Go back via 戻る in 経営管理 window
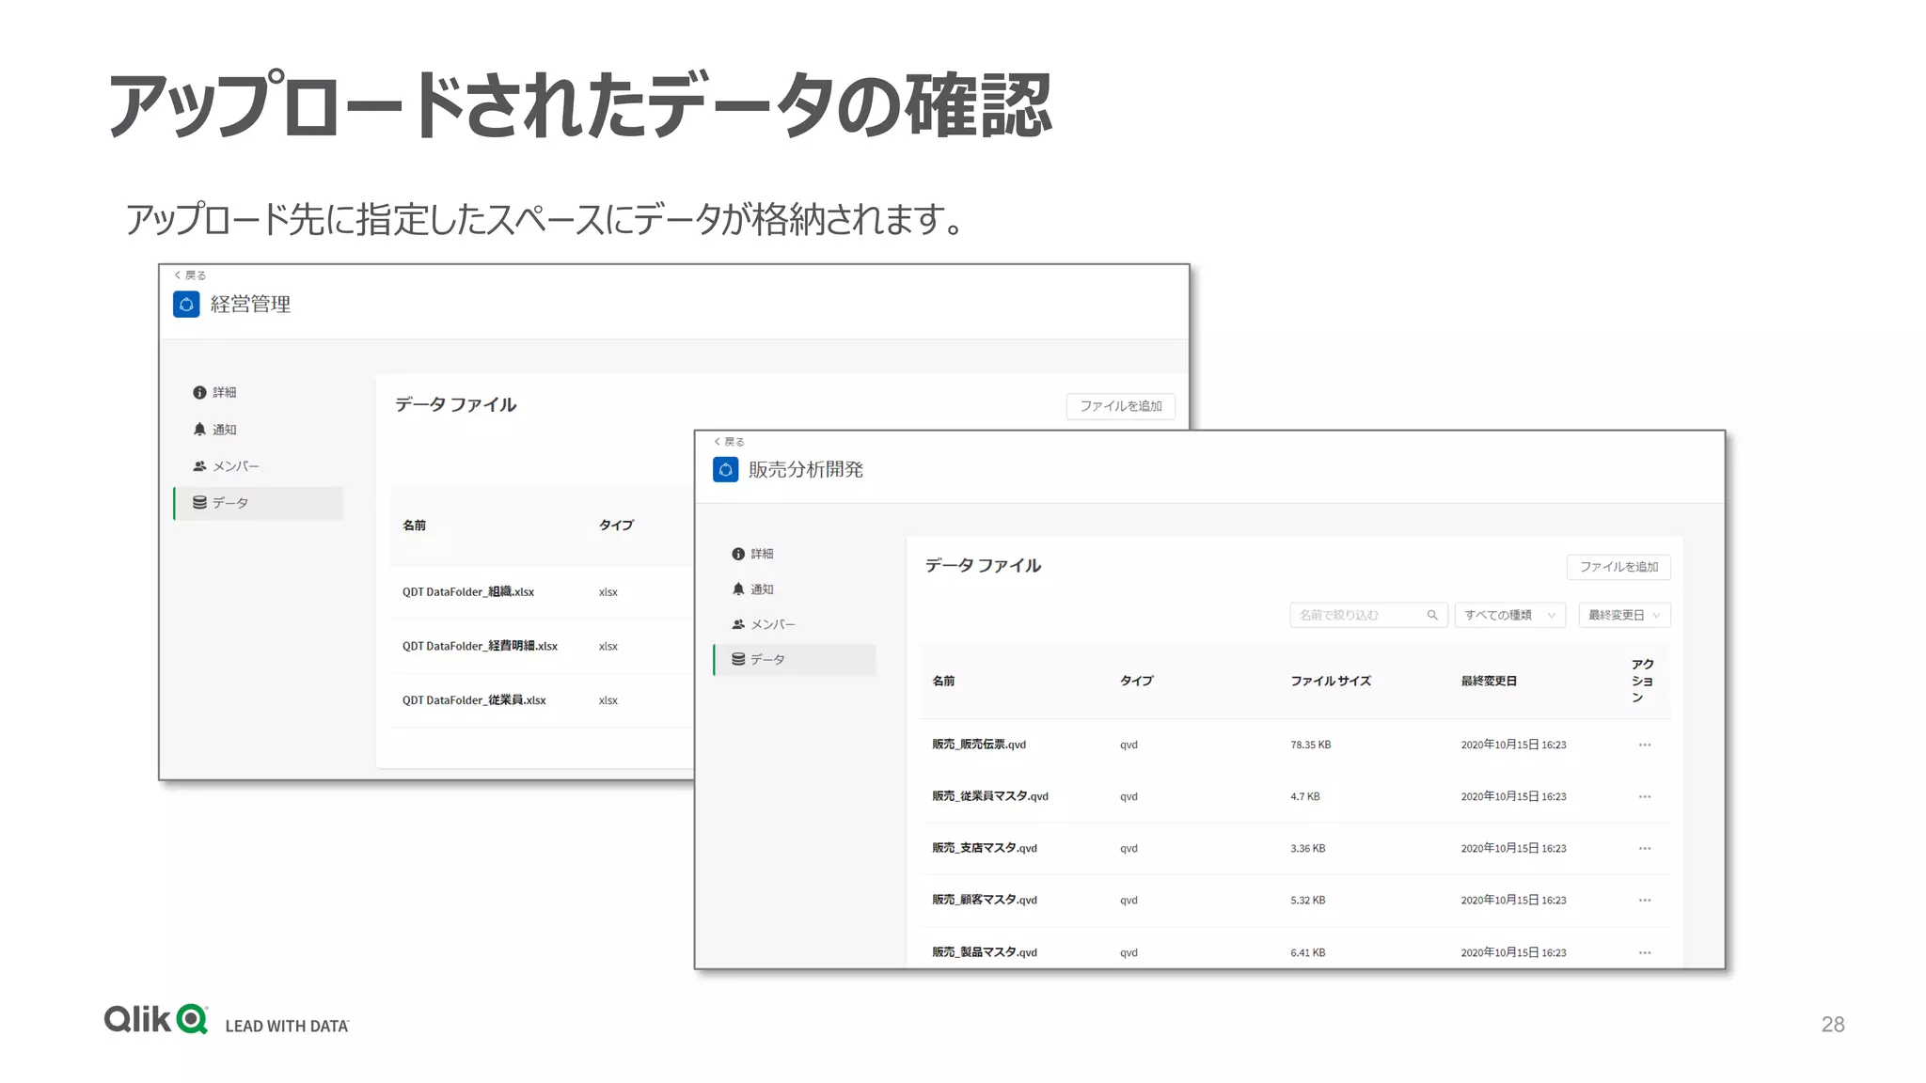The height and width of the screenshot is (1083, 1926). tap(190, 275)
